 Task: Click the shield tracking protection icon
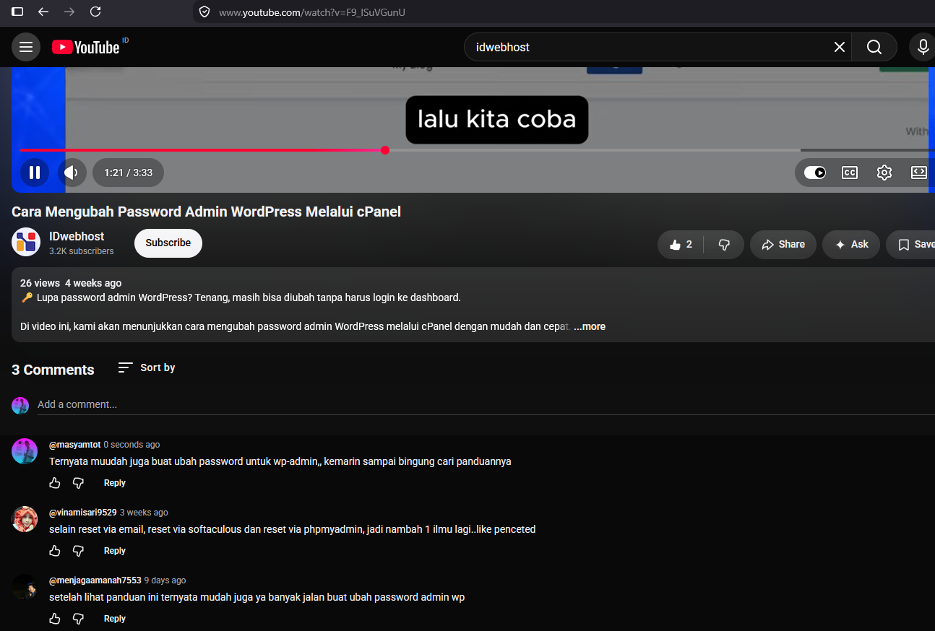[x=204, y=12]
